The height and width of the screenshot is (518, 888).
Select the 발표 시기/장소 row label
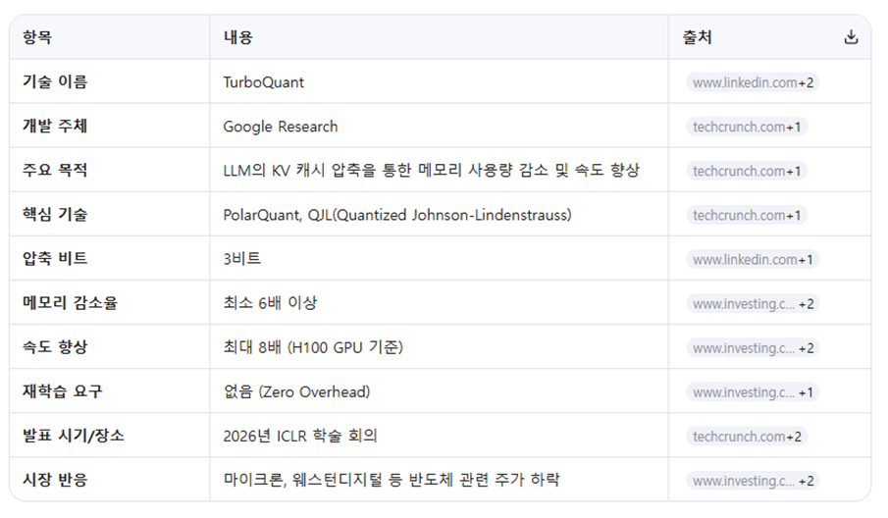point(73,436)
